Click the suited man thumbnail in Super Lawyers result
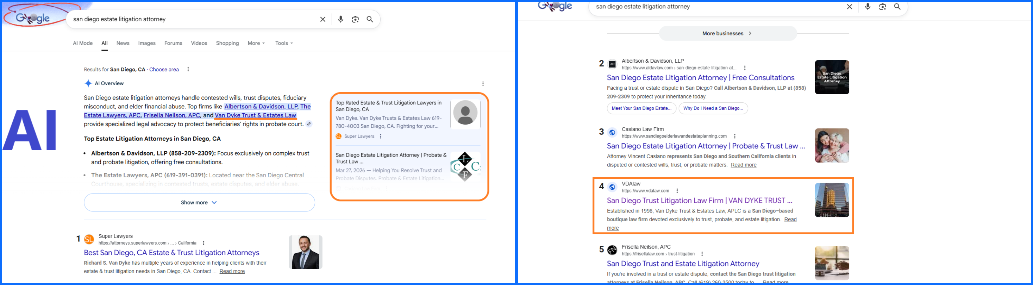The image size is (1033, 285). (x=306, y=253)
